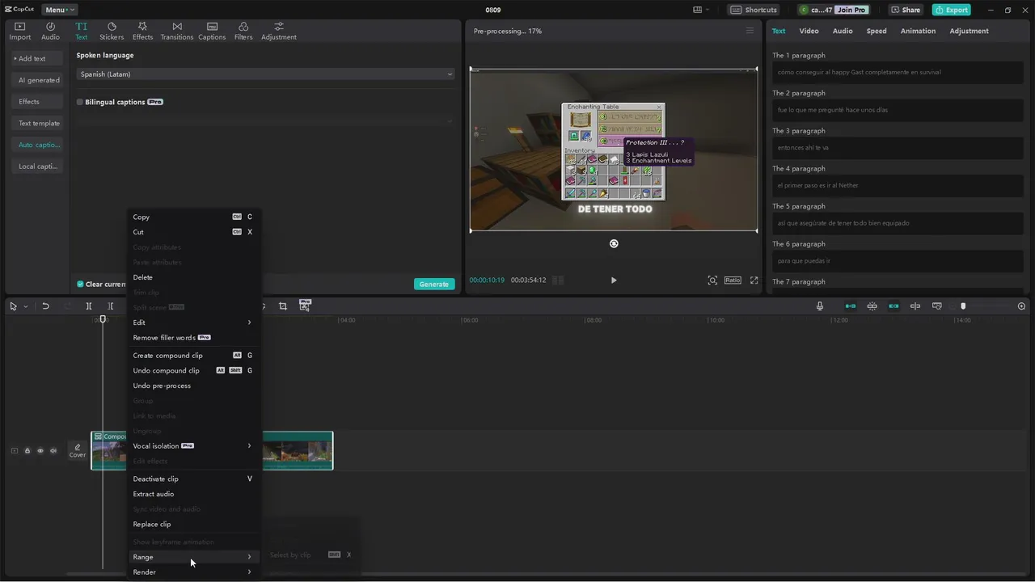Open the CapCut Menu dropdown

60,10
